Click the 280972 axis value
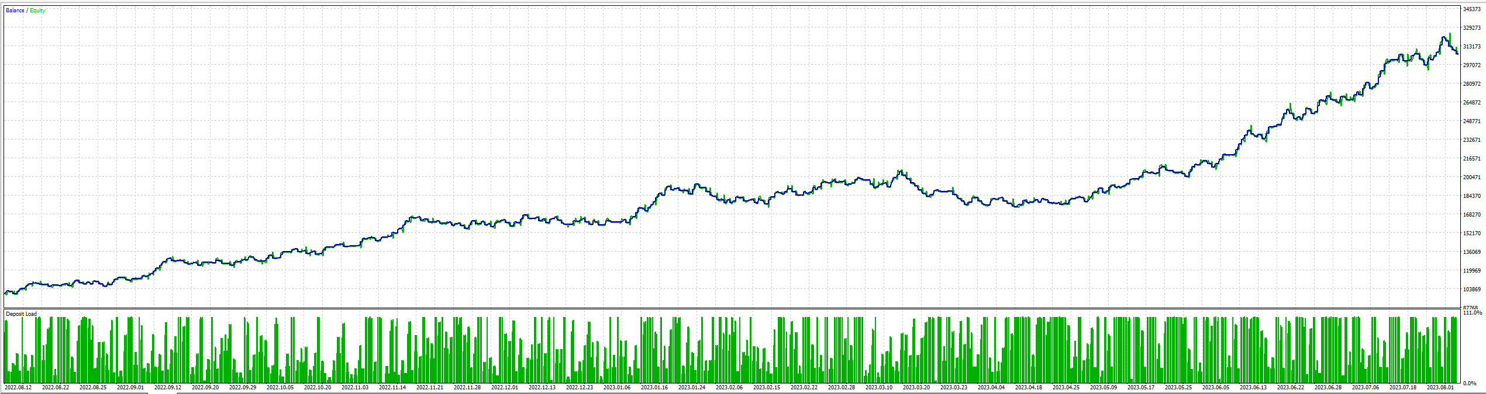The width and height of the screenshot is (1486, 394). (1472, 84)
